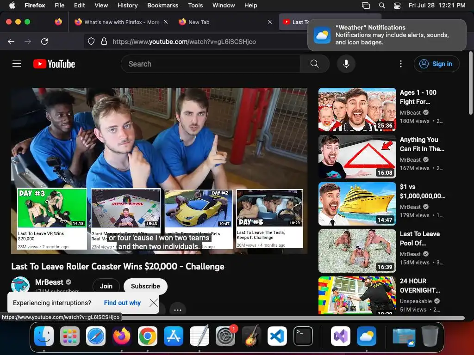
Task: Open MrBeast channel avatar
Action: pos(20,285)
